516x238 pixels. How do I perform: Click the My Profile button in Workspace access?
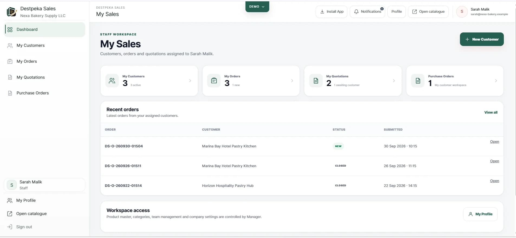click(480, 214)
